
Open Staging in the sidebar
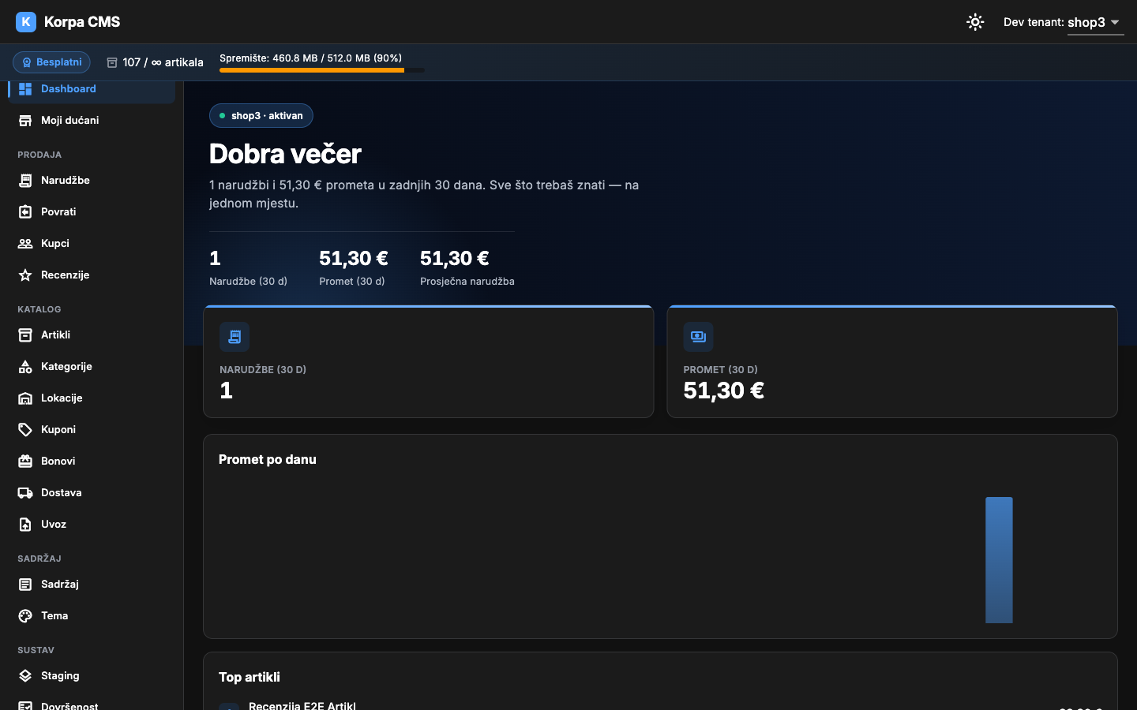pyautogui.click(x=92, y=676)
